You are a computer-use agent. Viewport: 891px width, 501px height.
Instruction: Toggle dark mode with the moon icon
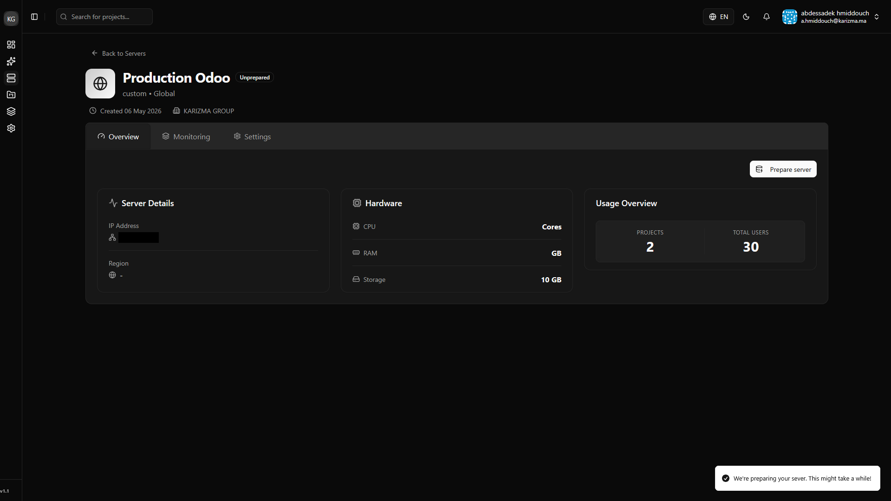[x=746, y=17]
